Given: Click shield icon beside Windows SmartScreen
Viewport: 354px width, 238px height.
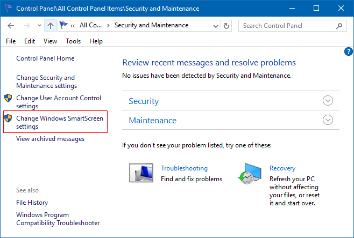Looking at the screenshot, I should (8, 118).
